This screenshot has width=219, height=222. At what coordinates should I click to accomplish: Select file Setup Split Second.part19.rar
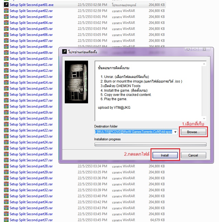click(31, 112)
